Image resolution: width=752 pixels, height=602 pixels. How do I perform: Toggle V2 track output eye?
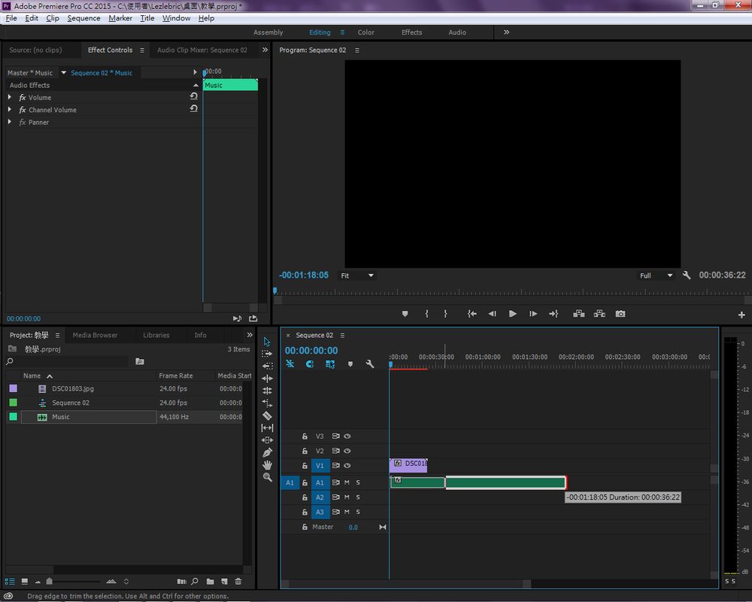click(x=347, y=451)
